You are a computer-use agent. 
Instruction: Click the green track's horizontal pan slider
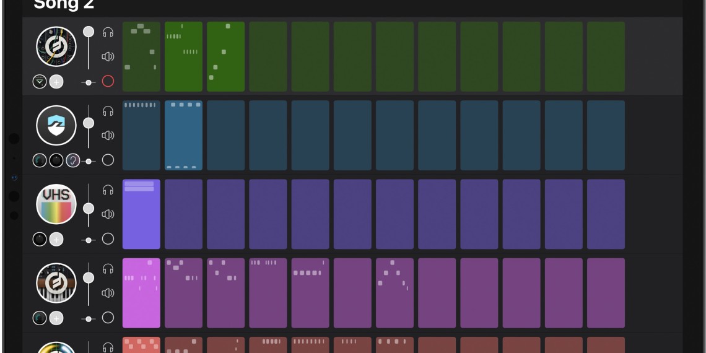tap(88, 82)
